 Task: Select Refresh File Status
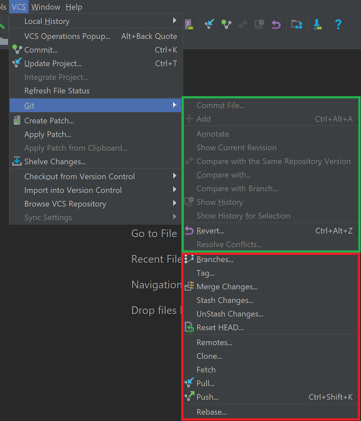96,91
